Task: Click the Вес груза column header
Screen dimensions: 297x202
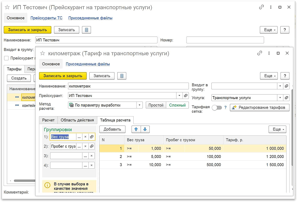Action: tap(144, 140)
